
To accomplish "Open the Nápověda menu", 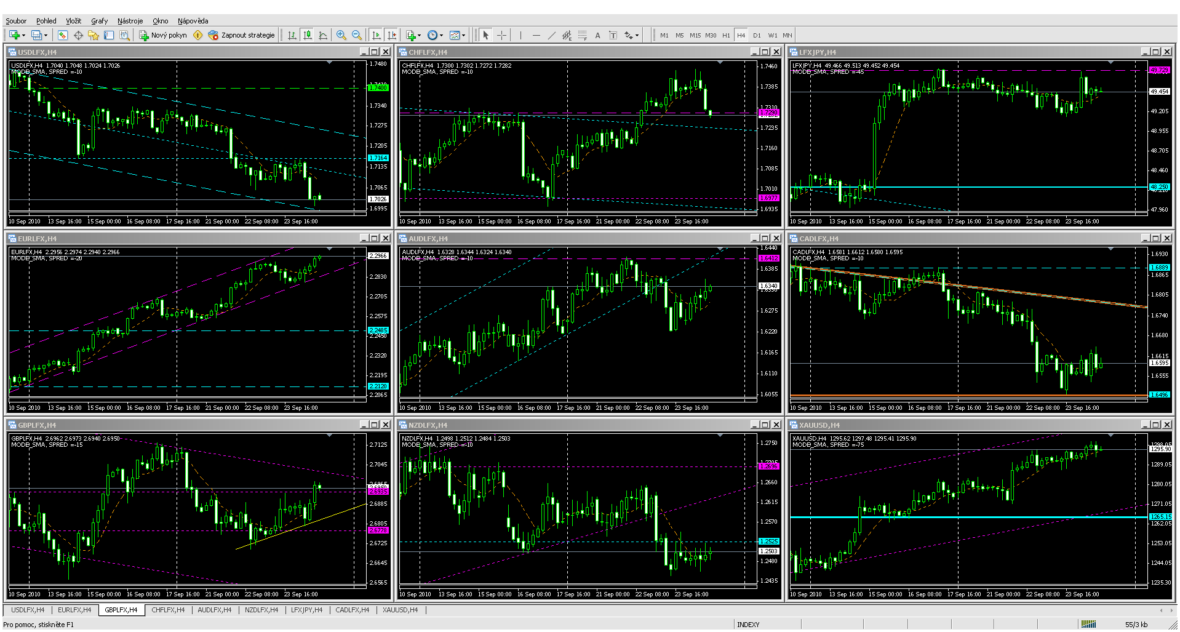I will [193, 21].
